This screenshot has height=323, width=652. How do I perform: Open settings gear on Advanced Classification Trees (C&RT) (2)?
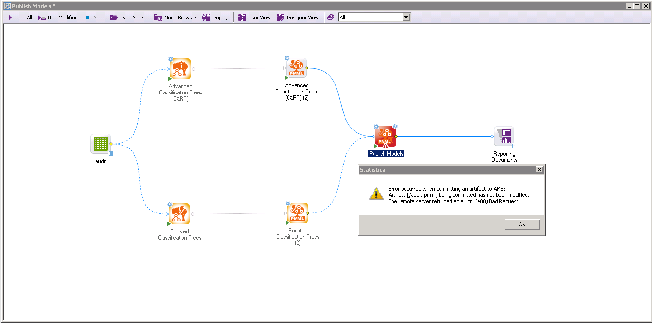pos(287,58)
